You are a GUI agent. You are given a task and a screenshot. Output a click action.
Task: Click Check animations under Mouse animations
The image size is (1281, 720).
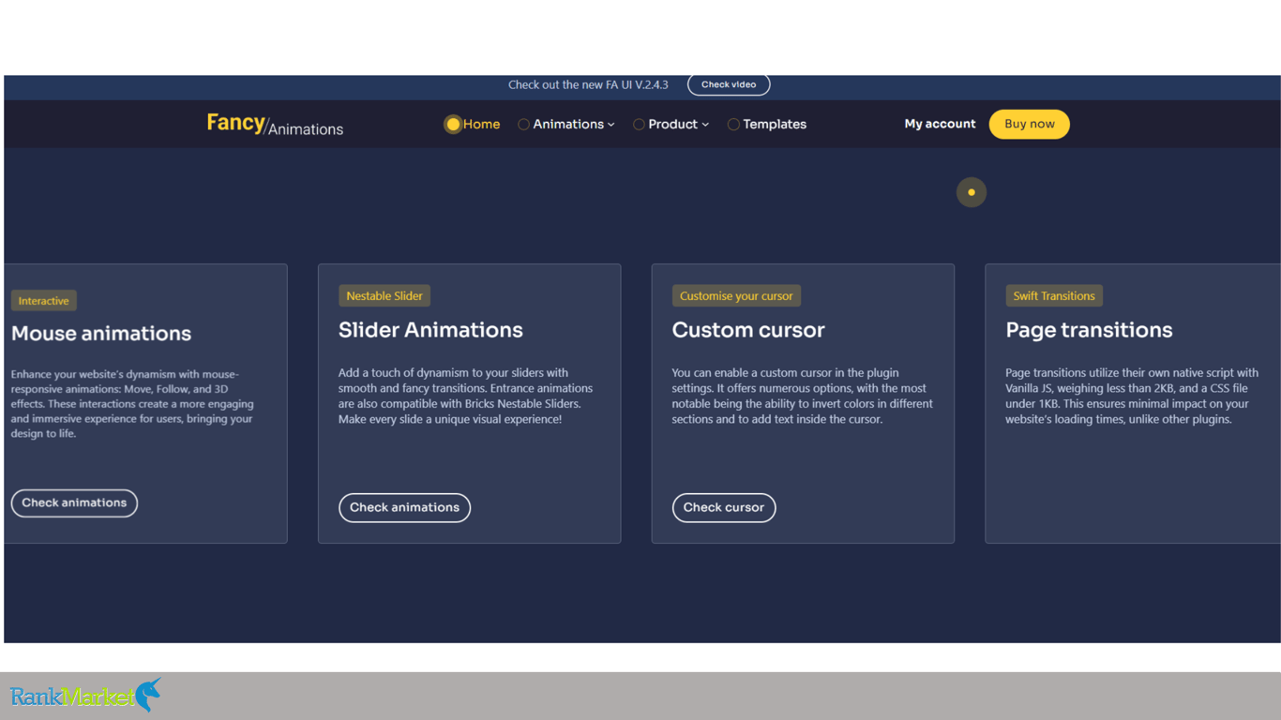click(74, 503)
